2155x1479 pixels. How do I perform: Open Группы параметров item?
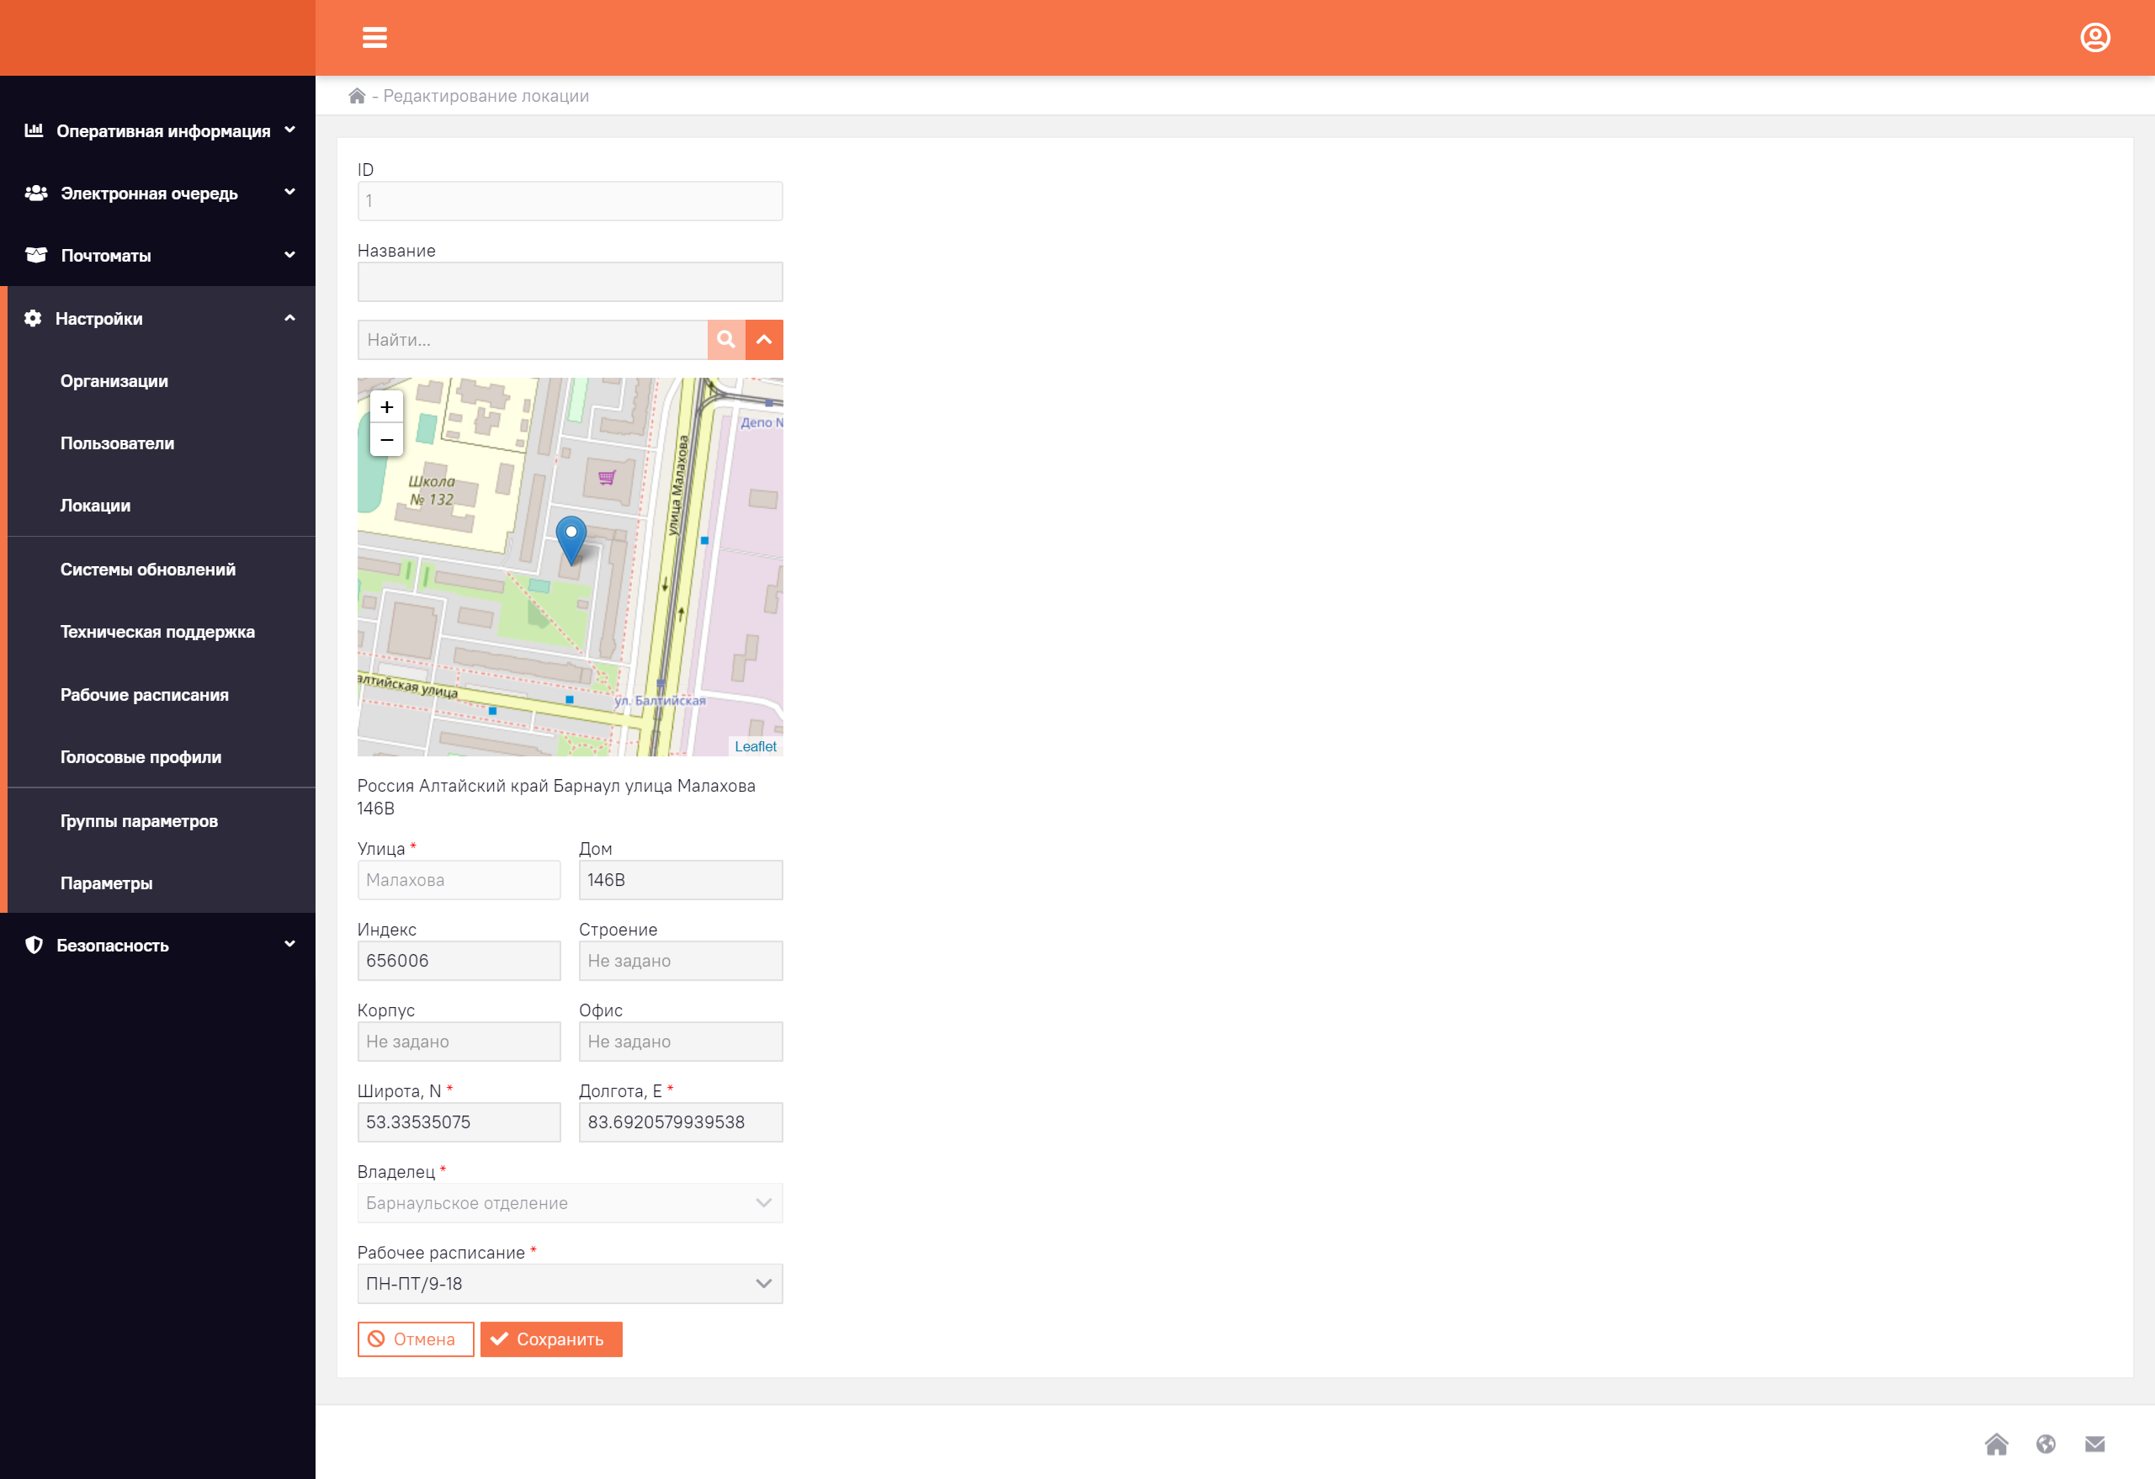[139, 820]
